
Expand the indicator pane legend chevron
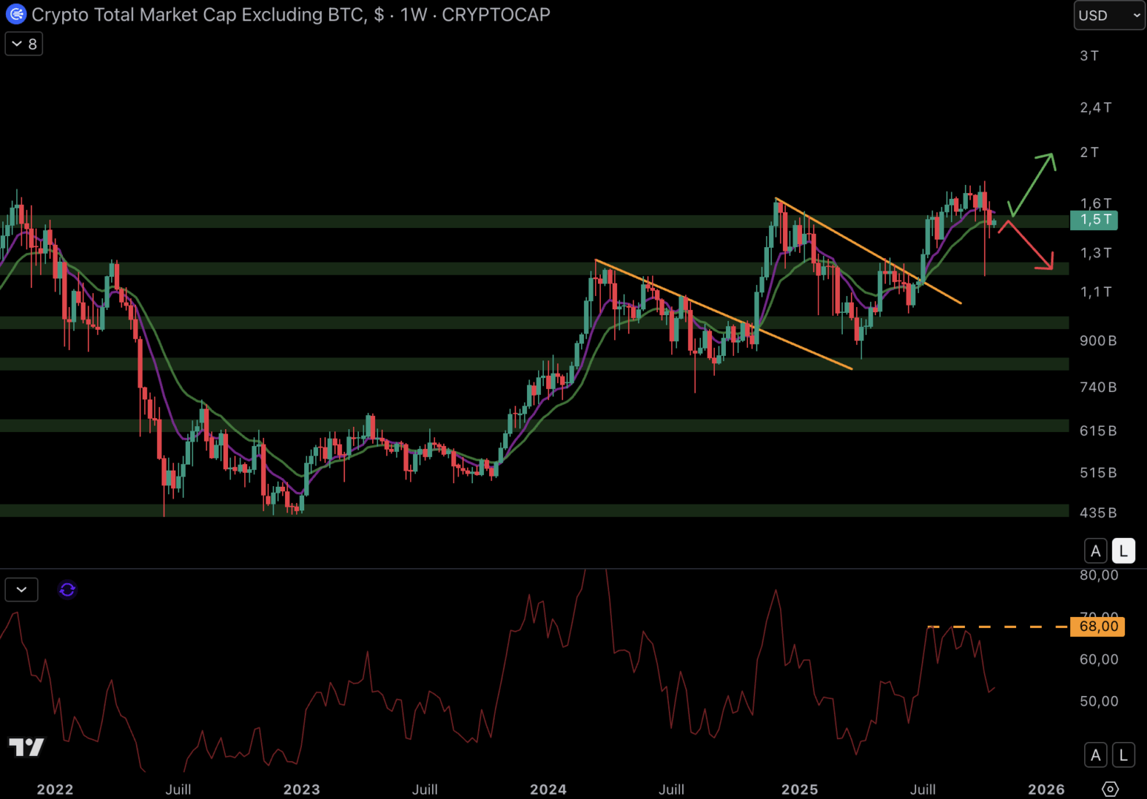(x=21, y=590)
